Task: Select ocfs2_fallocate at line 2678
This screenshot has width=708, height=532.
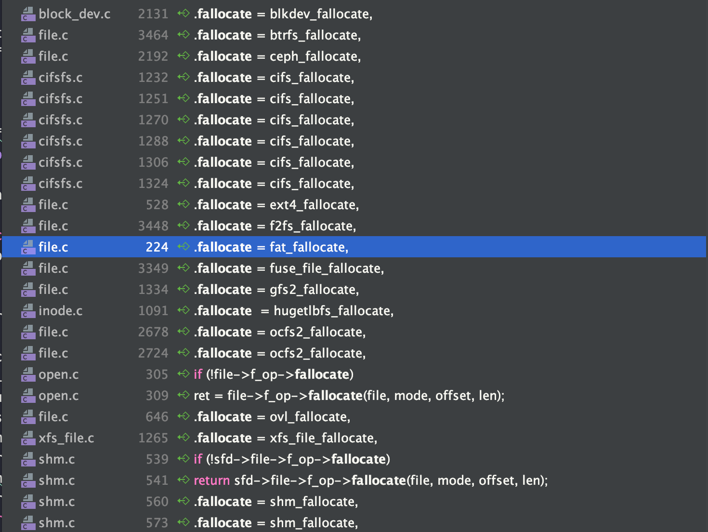Action: pos(354,332)
